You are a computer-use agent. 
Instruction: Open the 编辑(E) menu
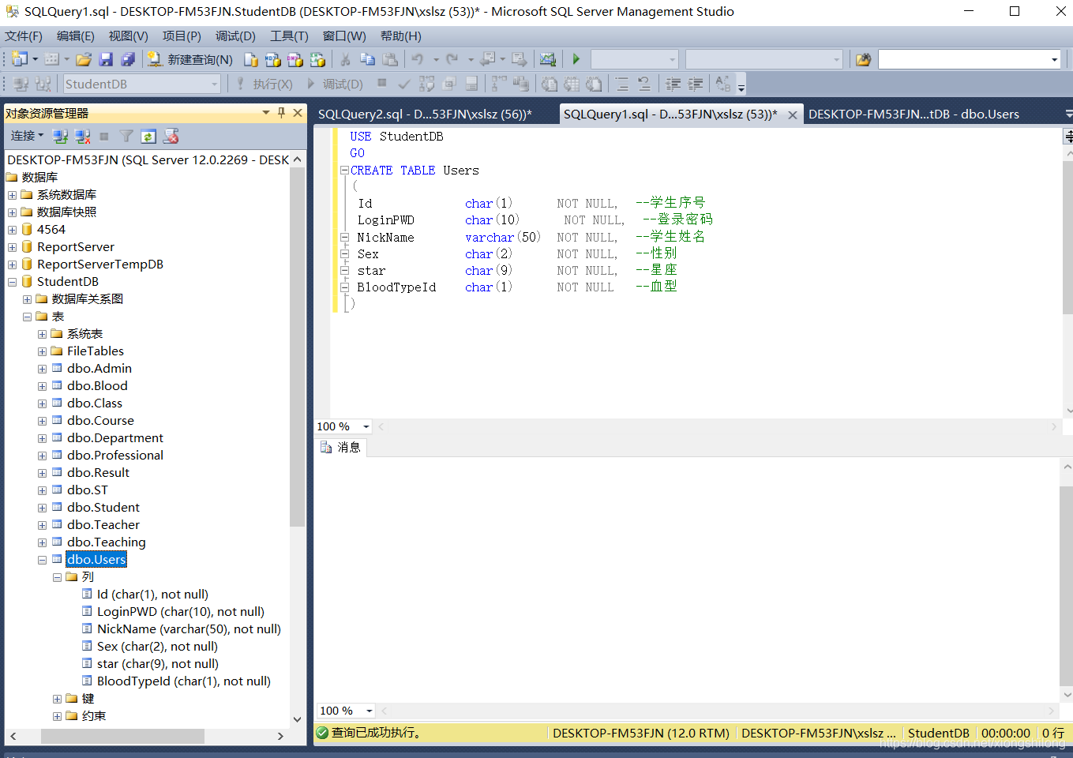tap(76, 36)
